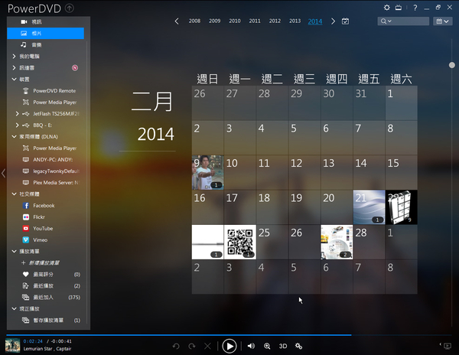Toggle the 3D mode button

pos(283,346)
